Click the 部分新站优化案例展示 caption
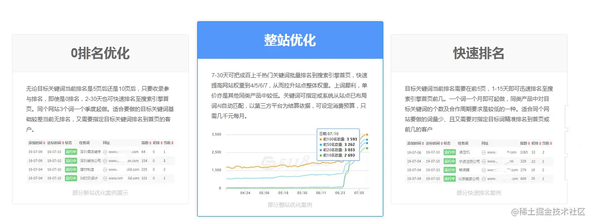The height and width of the screenshot is (224, 593). 100,193
